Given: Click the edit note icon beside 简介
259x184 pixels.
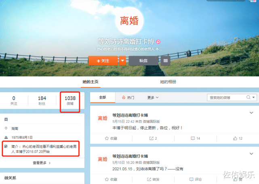Looking at the screenshot, I should [x=6, y=146].
